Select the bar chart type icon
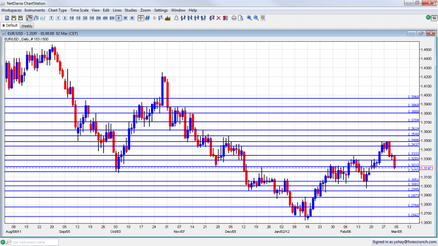This screenshot has height=246, width=438. coord(36,18)
